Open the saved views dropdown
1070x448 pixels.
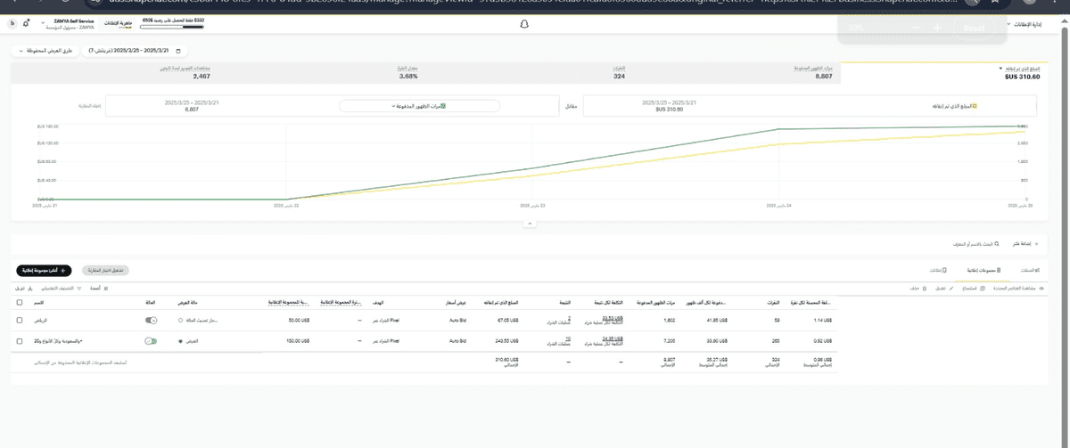click(45, 52)
